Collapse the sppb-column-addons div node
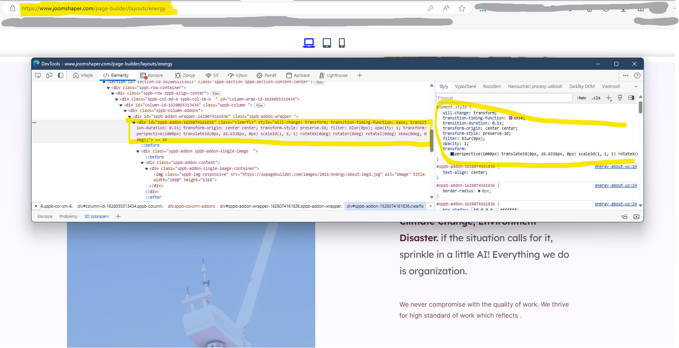Viewport: 679px width, 348px height. pos(125,111)
